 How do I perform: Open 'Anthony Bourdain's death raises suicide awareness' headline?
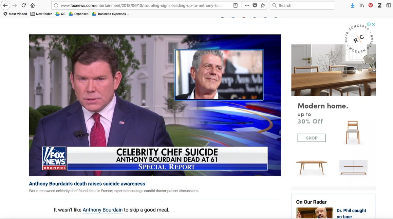point(87,184)
